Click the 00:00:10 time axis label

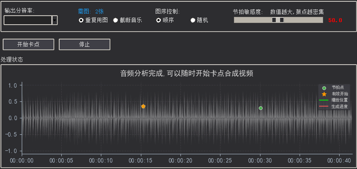101,161
